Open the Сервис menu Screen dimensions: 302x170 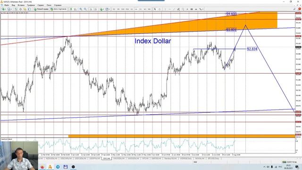(x=41, y=5)
